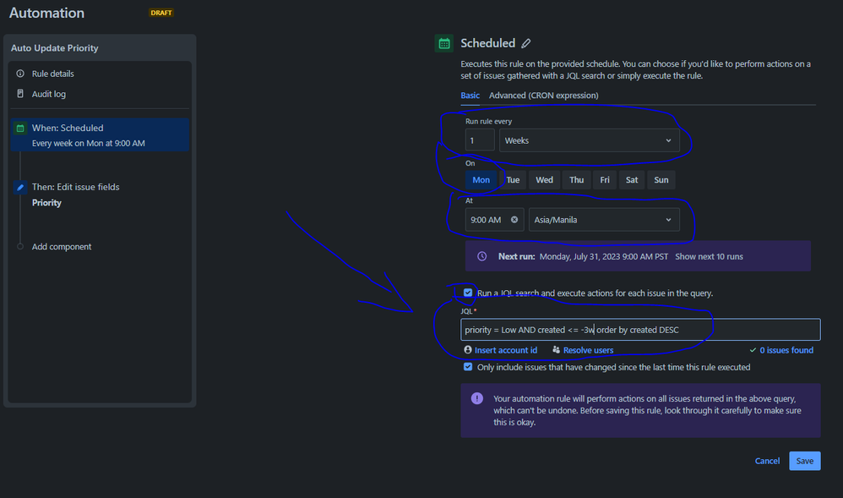Toggle the Fri day button
Image resolution: width=843 pixels, height=498 pixels.
(605, 180)
